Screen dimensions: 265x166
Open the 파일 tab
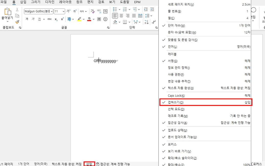(4, 2)
